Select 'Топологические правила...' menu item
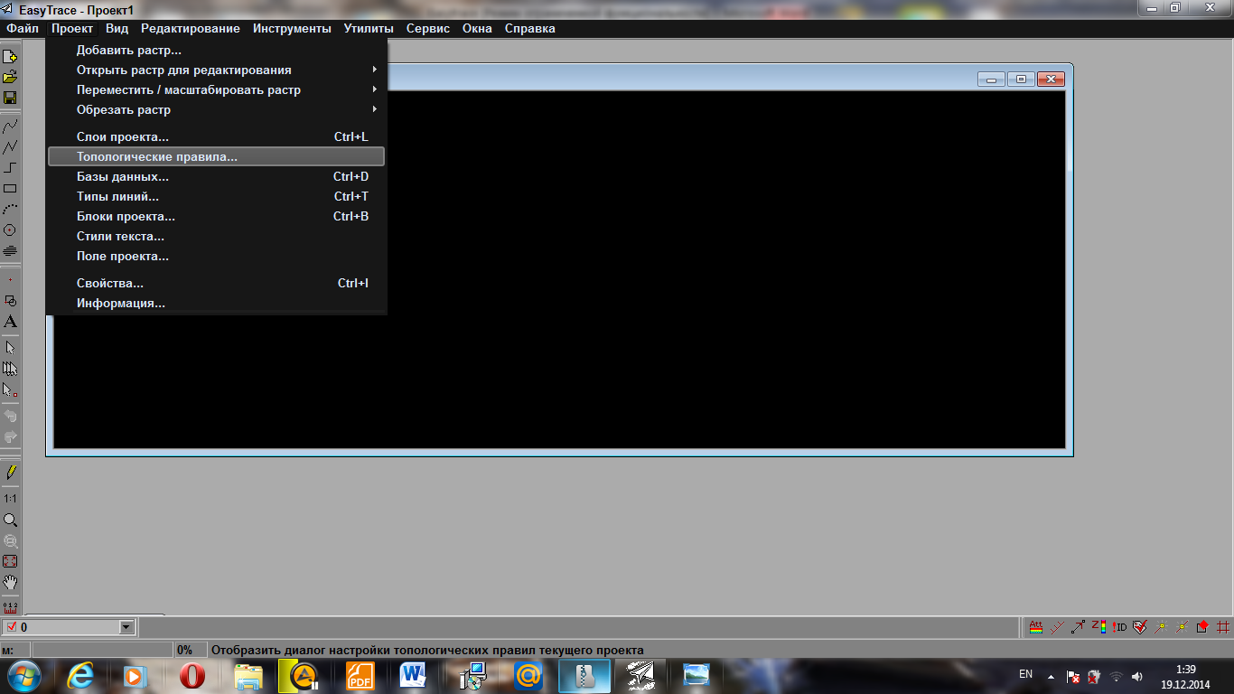 (217, 156)
